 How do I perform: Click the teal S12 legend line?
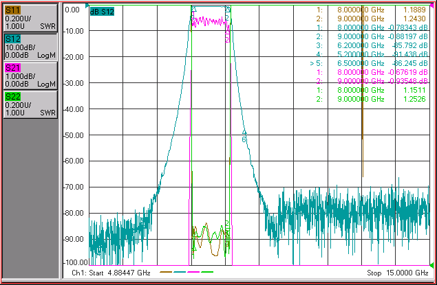tap(180, 272)
